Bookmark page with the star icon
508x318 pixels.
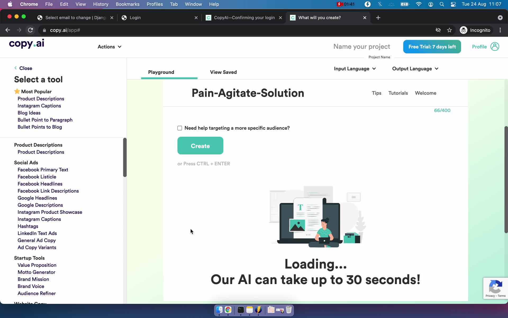pyautogui.click(x=449, y=30)
